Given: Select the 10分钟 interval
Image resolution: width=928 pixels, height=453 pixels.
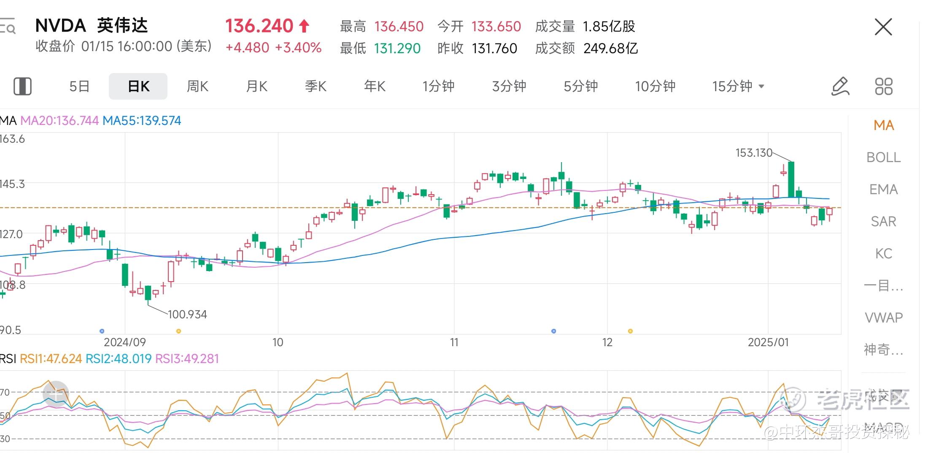Looking at the screenshot, I should tap(655, 86).
